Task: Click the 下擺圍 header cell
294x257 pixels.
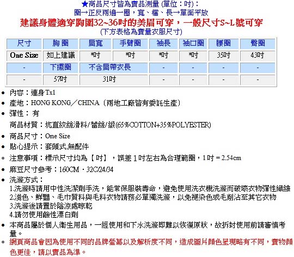Action: (60, 68)
